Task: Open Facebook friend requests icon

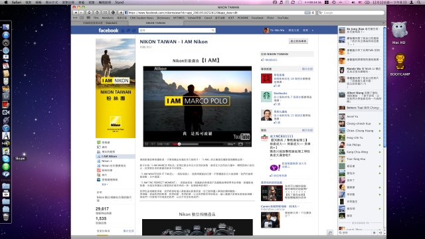Action: (123, 31)
